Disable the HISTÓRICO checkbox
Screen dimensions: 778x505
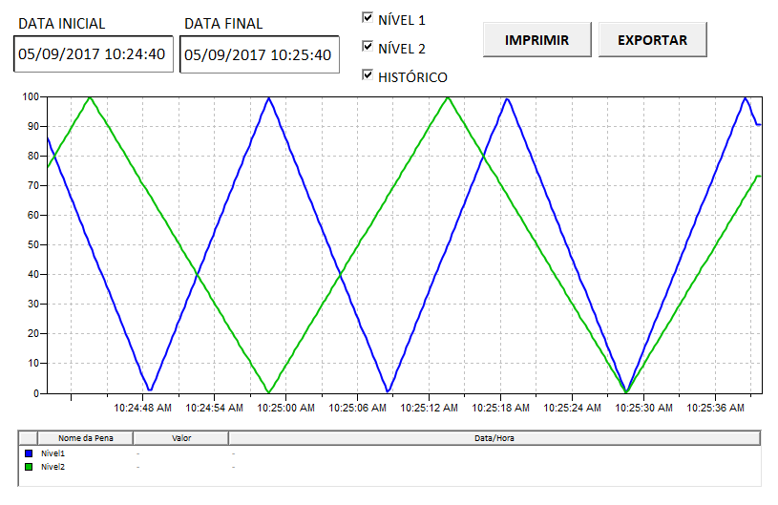point(368,75)
